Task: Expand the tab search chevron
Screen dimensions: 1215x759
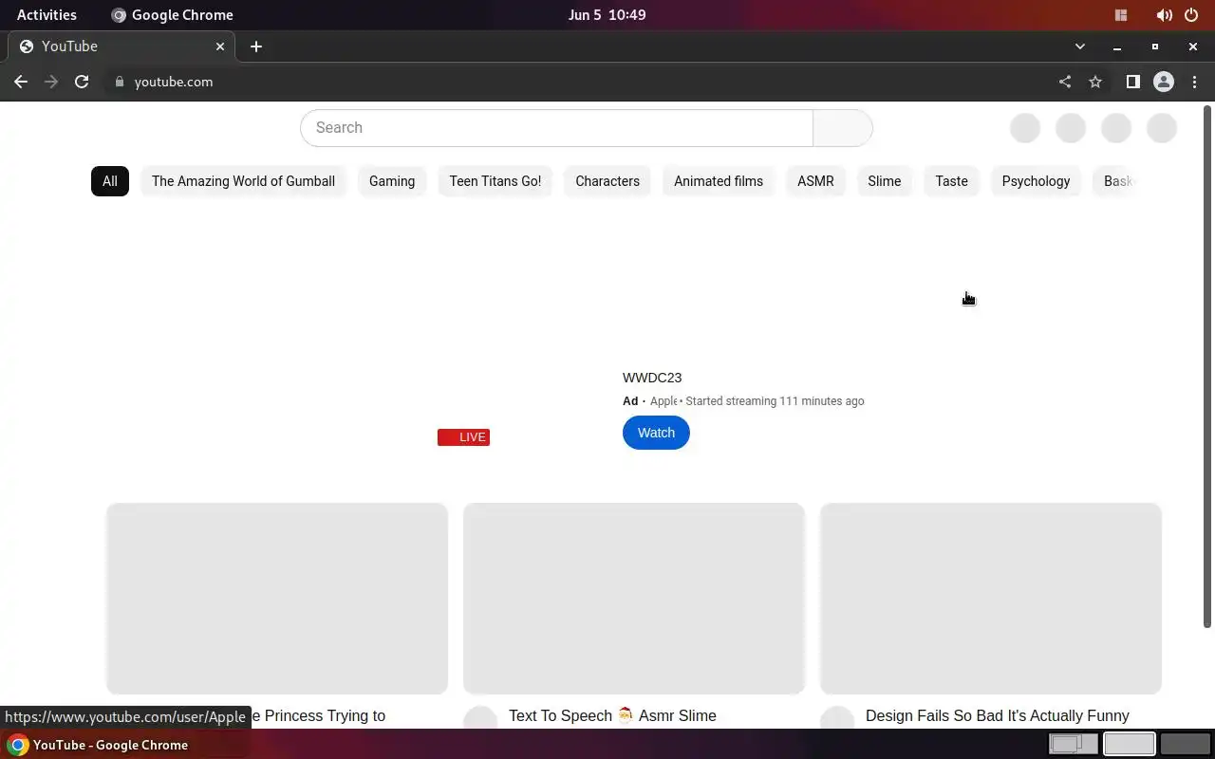Action: coord(1079,46)
